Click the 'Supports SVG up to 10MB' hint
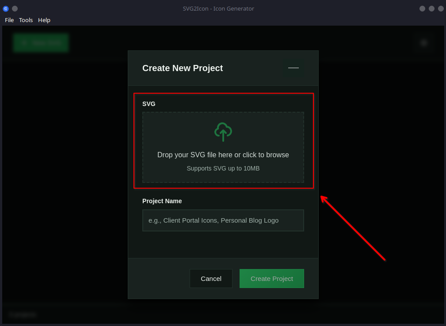Image resolution: width=446 pixels, height=326 pixels. pos(223,168)
